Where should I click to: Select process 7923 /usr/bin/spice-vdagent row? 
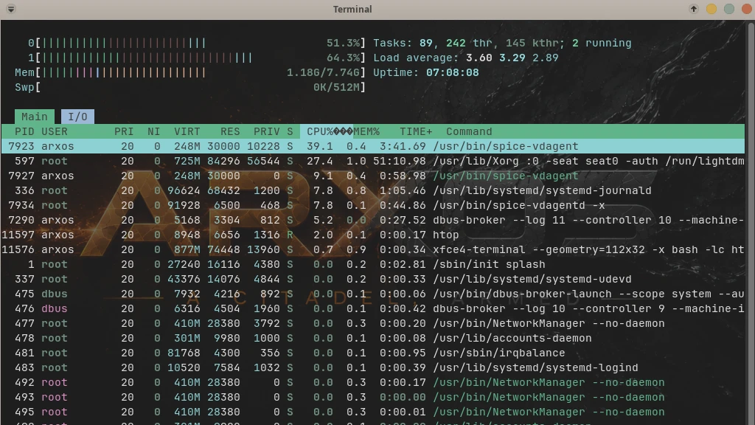(x=372, y=146)
